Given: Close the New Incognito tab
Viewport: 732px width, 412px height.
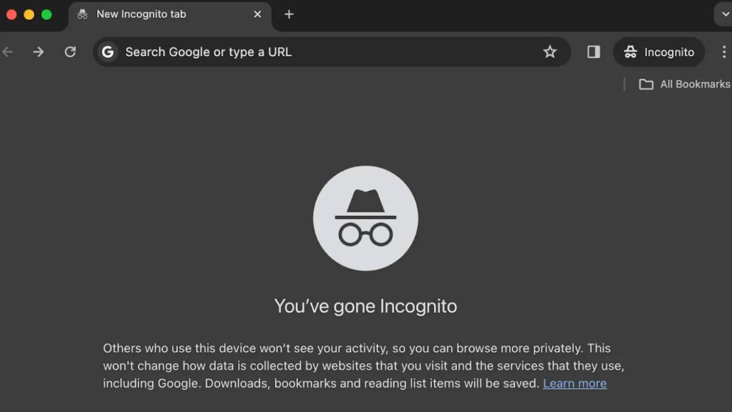Looking at the screenshot, I should (257, 14).
